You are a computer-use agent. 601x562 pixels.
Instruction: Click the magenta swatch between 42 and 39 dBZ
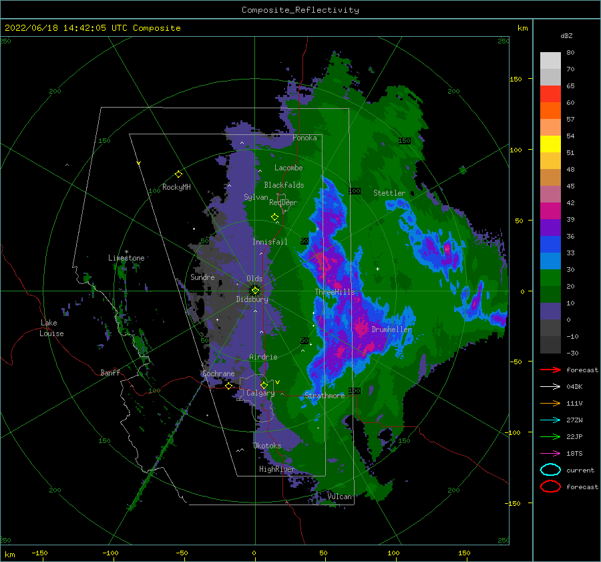click(550, 211)
